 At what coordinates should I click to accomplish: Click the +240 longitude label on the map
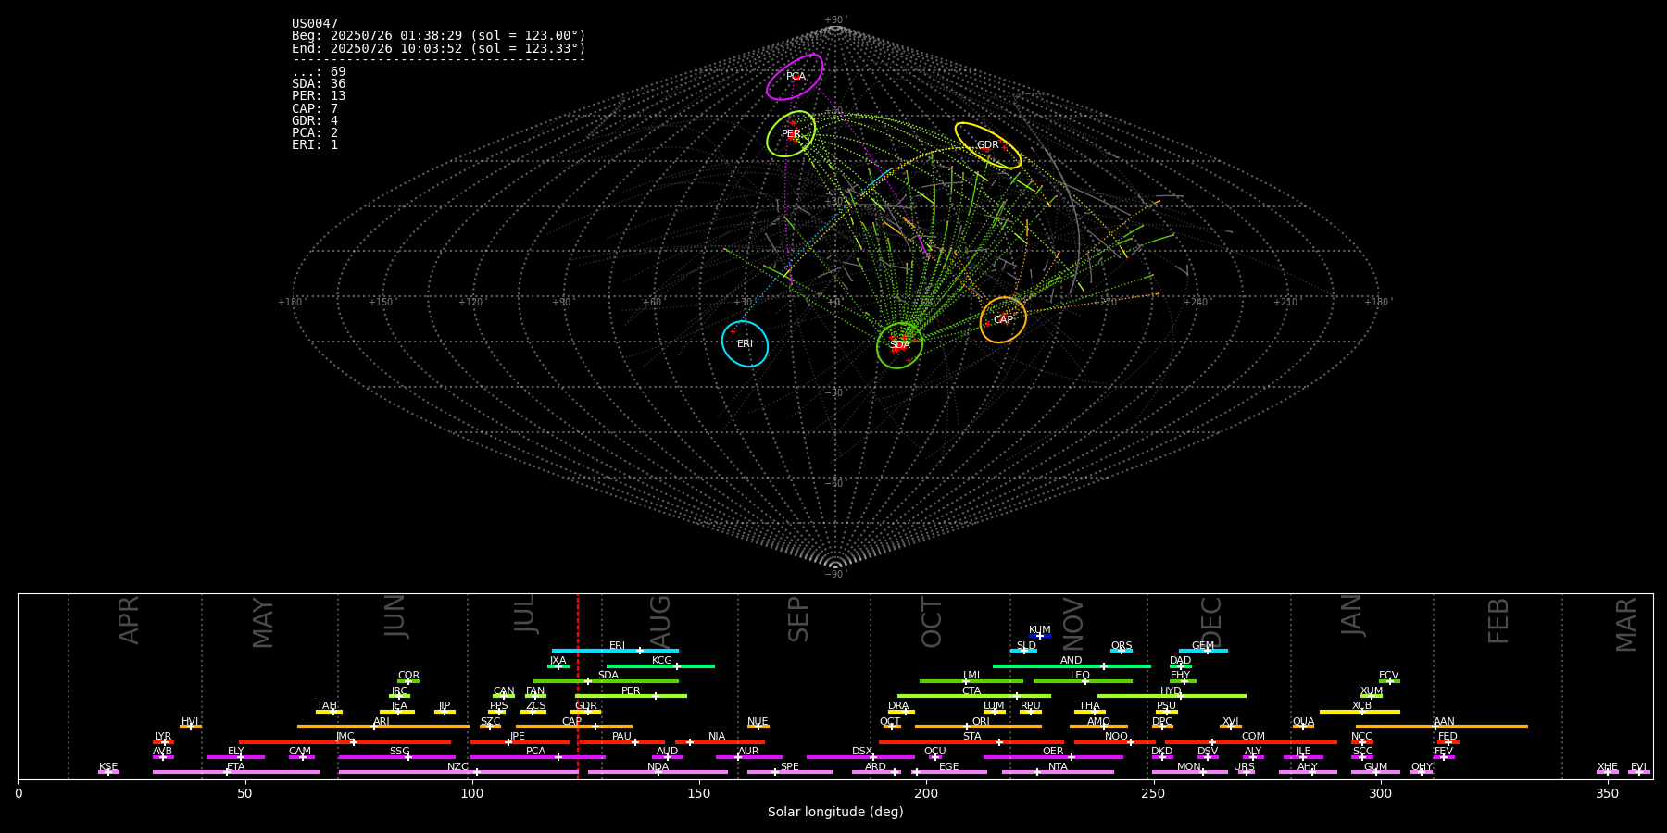pos(1196,303)
